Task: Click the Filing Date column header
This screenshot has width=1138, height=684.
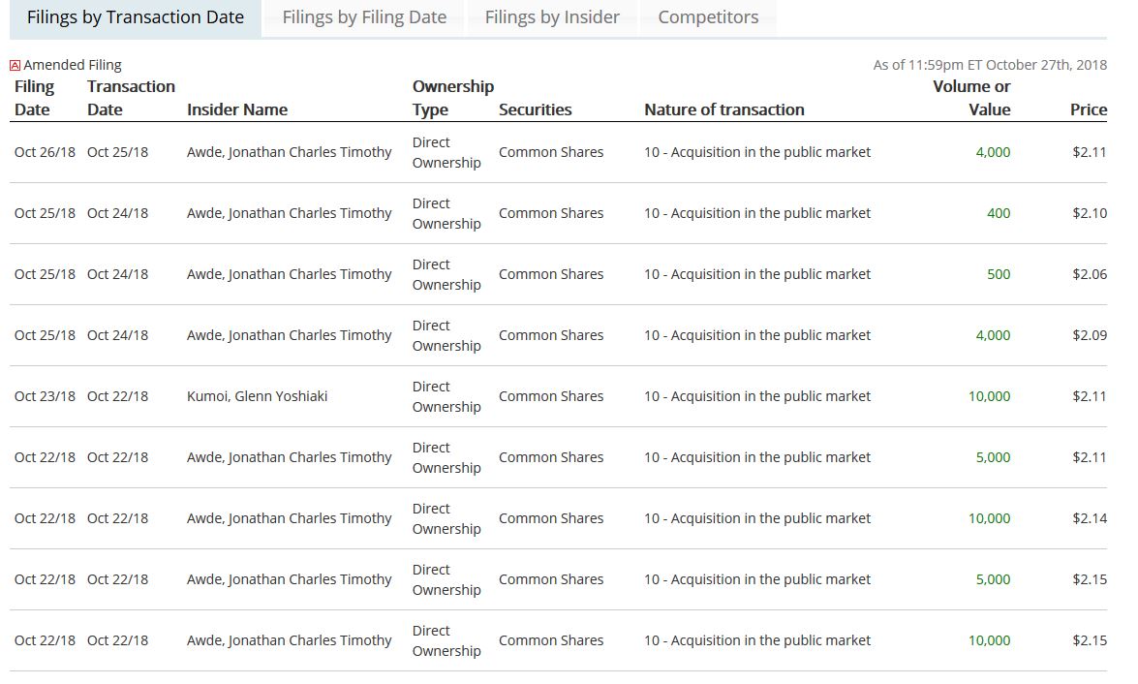Action: click(35, 98)
